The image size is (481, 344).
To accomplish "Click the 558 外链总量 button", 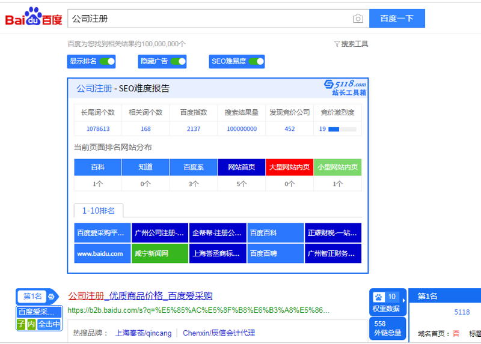I will coord(387,328).
